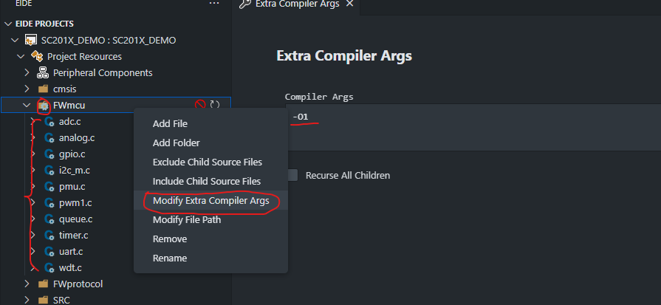Image resolution: width=661 pixels, height=305 pixels.
Task: Select Exclude Child Source Files
Action: tap(207, 162)
